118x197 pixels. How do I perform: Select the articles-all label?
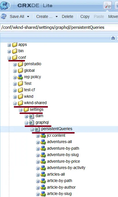pyautogui.click(x=56, y=175)
